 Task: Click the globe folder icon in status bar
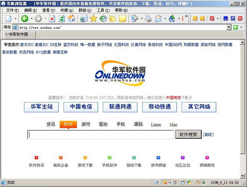coord(189,183)
